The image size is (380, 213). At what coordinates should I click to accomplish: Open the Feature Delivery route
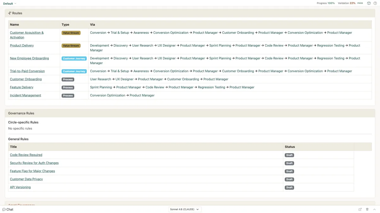click(22, 87)
